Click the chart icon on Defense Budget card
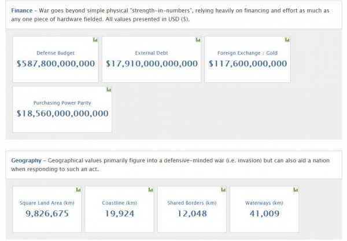Screen dimensions: 347x241 [x=95, y=40]
